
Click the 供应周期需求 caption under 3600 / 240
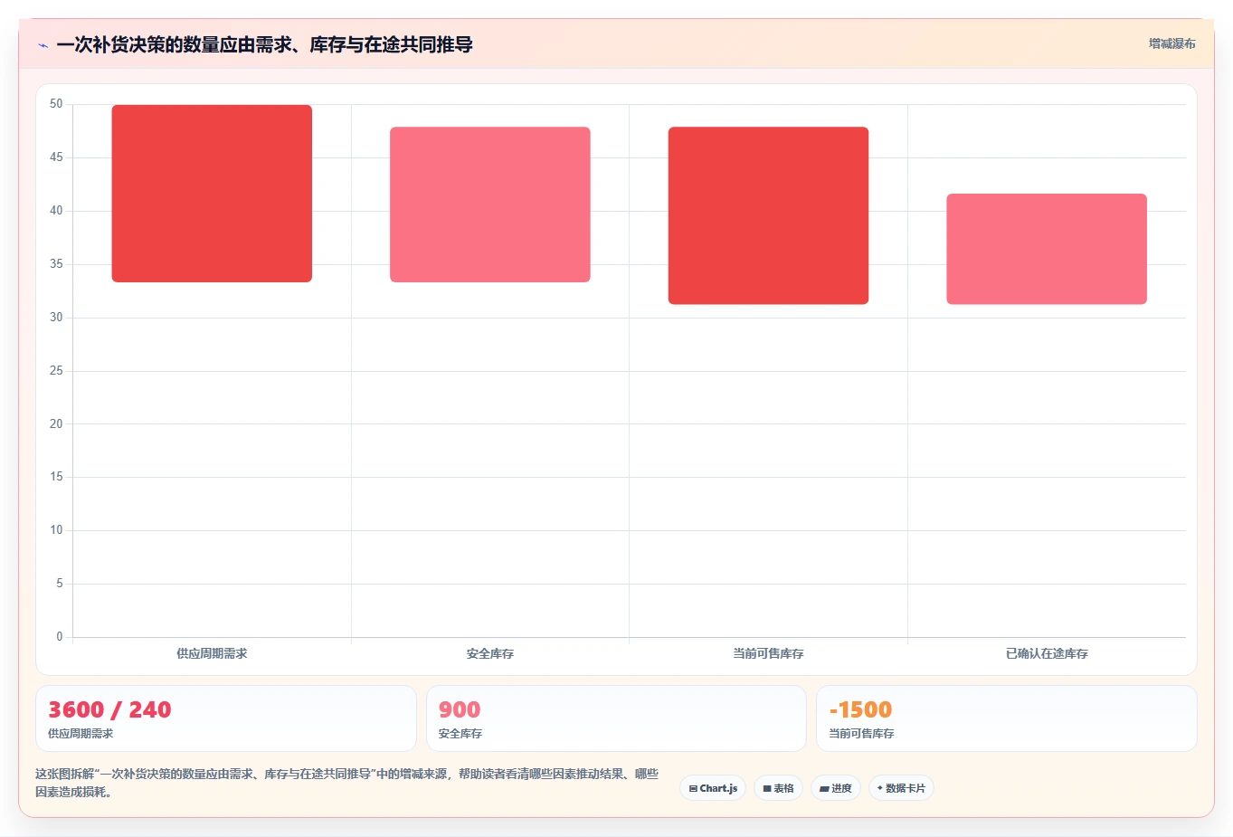pos(81,734)
